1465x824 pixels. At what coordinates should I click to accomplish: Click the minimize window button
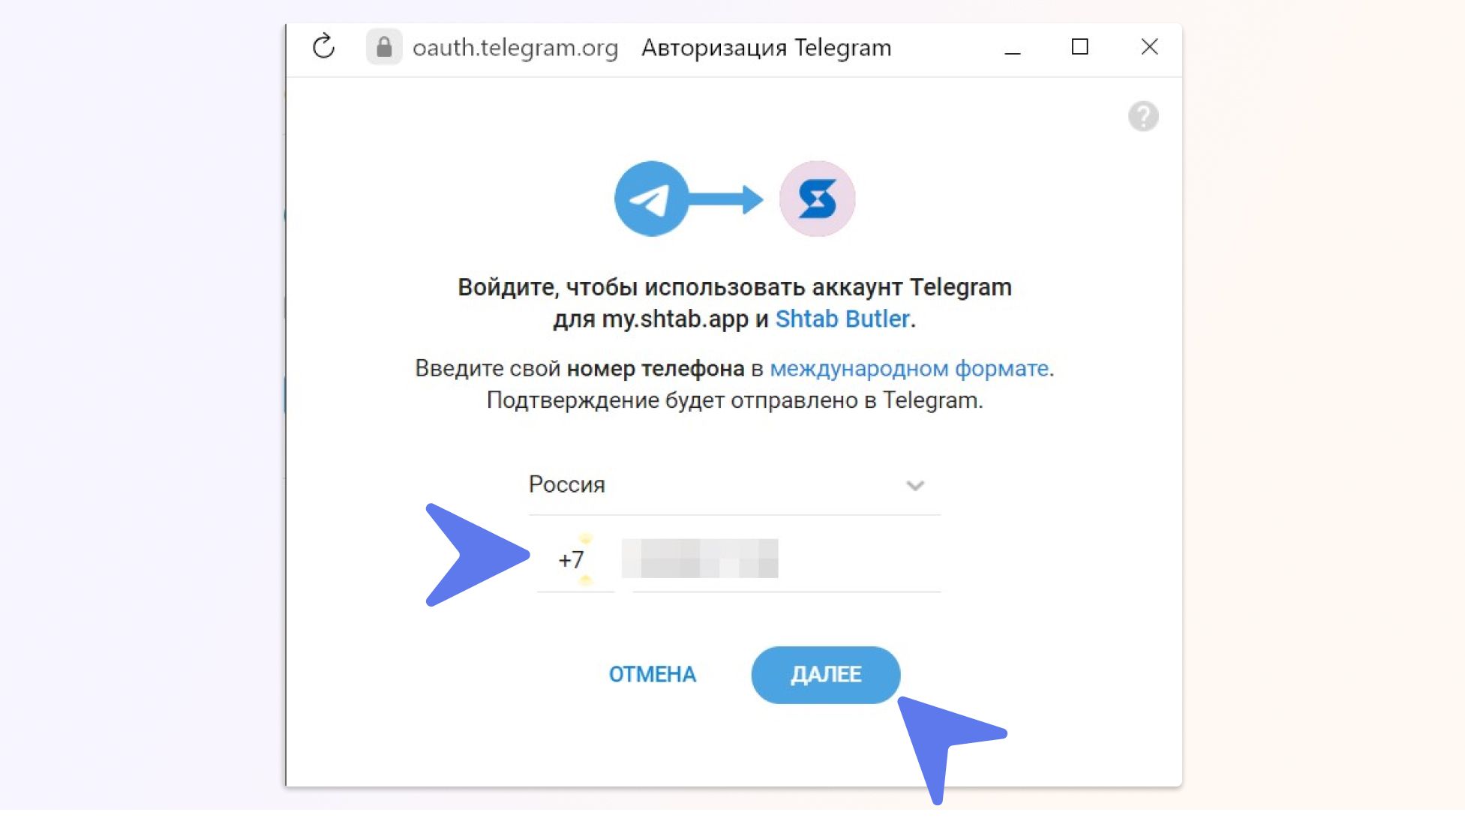1010,46
